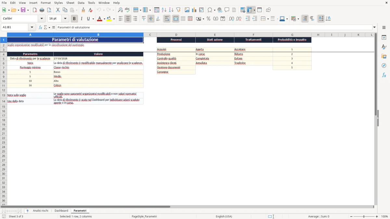390x219 pixels.
Task: Switch to the Dashboard sheet tab
Action: click(61, 211)
